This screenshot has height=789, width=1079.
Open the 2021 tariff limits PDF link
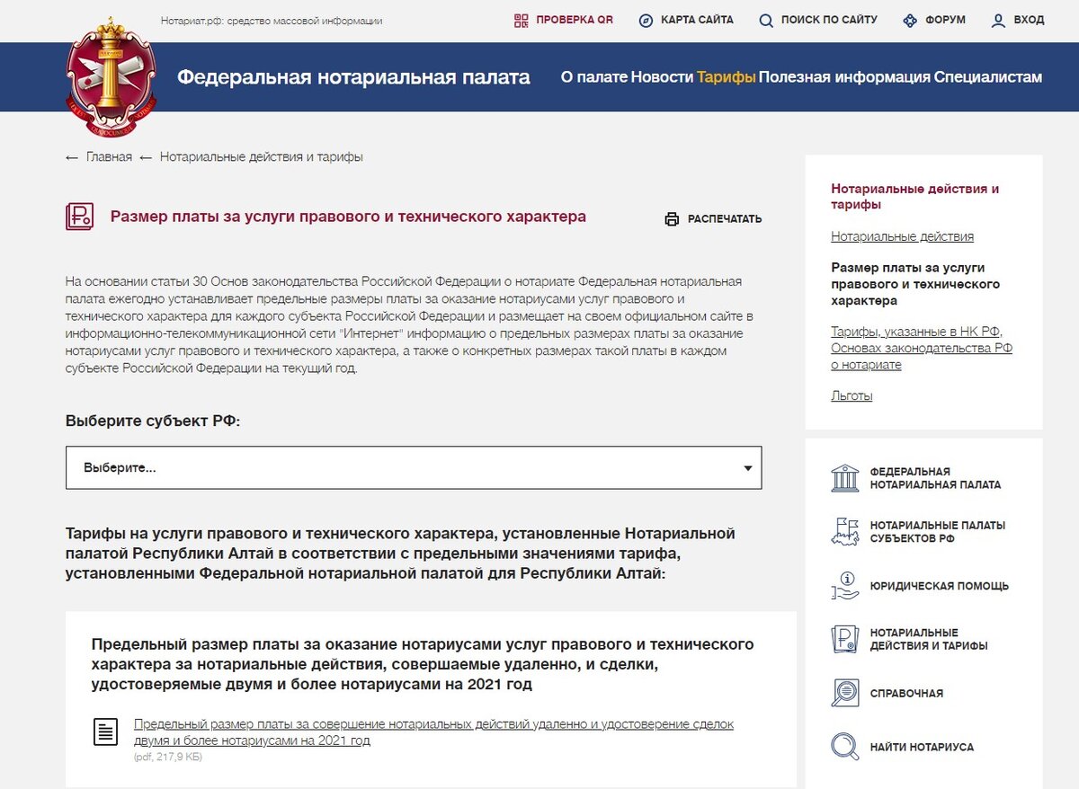coord(433,732)
